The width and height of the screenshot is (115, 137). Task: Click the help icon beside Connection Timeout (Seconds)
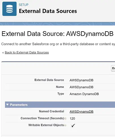(65, 119)
